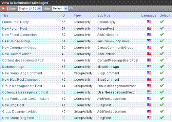This screenshot has height=122, width=172.
Task: Open the New Community Group message
Action: (x=19, y=47)
